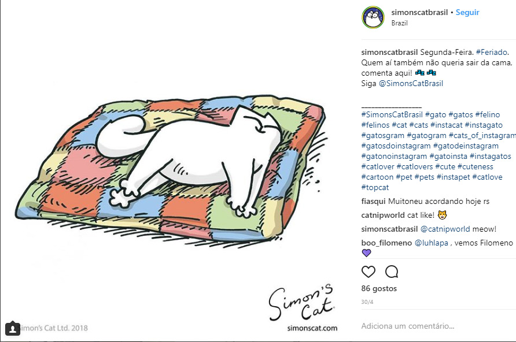
Task: Click the cat emoji in the catnipworld comment
Action: point(443,215)
